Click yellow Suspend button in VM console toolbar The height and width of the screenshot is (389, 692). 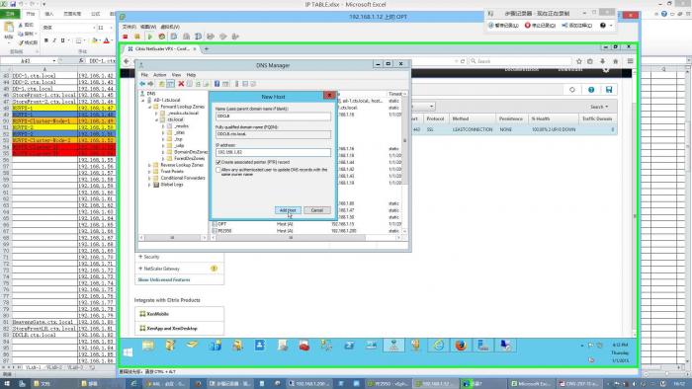tap(137, 37)
